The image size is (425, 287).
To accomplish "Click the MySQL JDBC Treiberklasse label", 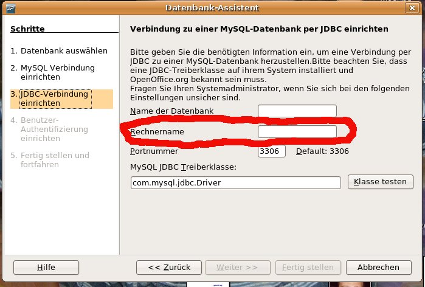I will coord(183,167).
